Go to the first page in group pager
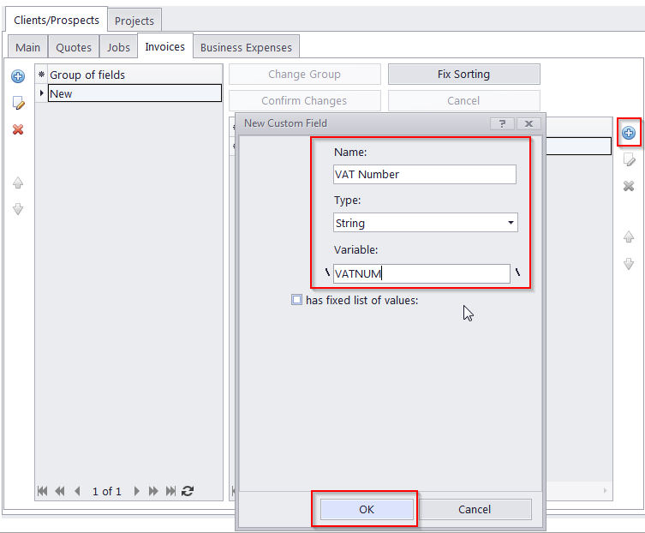The width and height of the screenshot is (645, 533). [42, 491]
